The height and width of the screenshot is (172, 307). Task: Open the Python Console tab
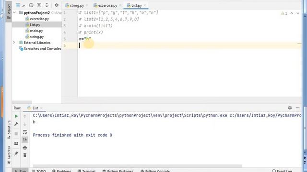(x=155, y=171)
